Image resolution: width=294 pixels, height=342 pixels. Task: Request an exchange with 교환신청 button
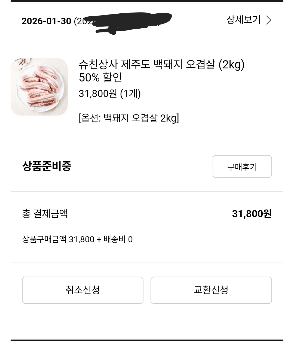point(211,290)
